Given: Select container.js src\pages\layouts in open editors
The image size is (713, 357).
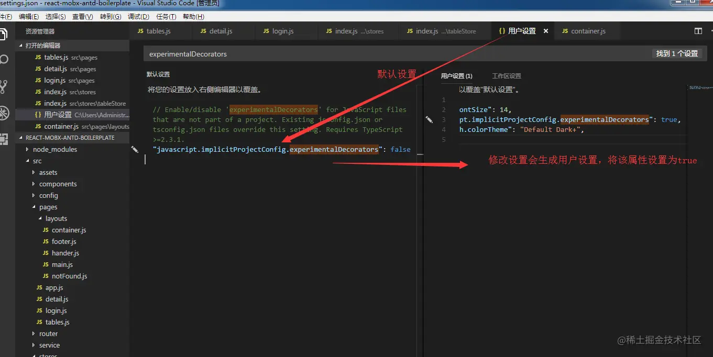Looking at the screenshot, I should click(72, 127).
